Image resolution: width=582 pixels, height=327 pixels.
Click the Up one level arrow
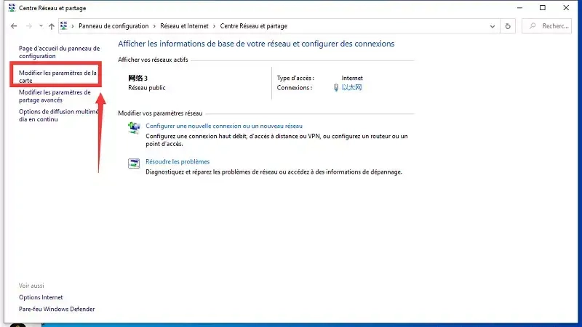[51, 26]
